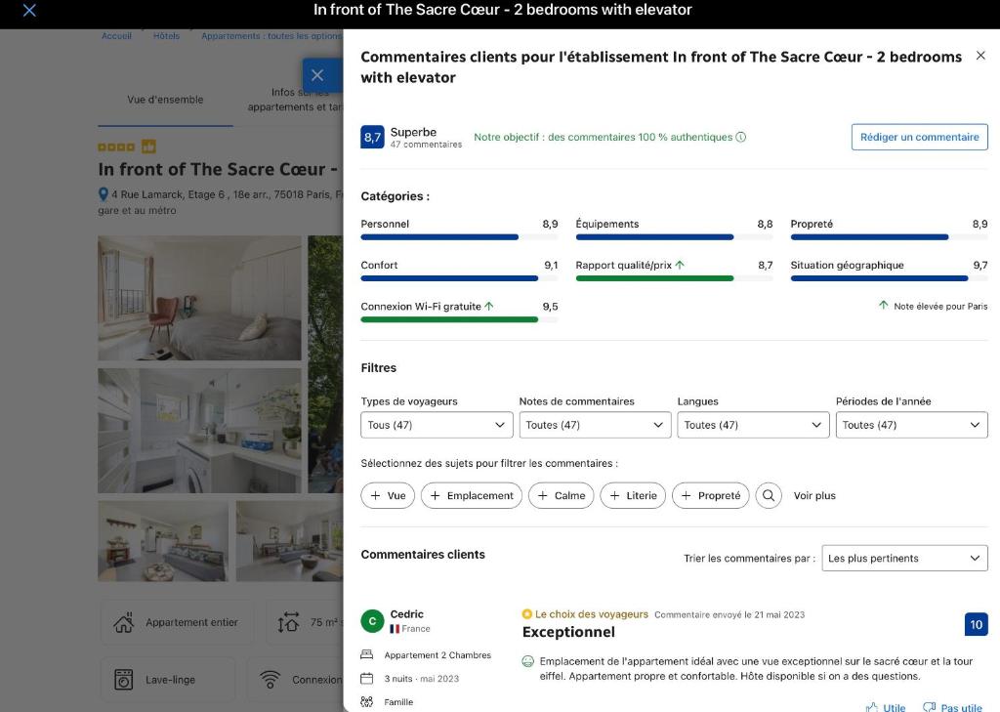1000x712 pixels.
Task: Select the Accueil breadcrumb link
Action: coord(117,36)
